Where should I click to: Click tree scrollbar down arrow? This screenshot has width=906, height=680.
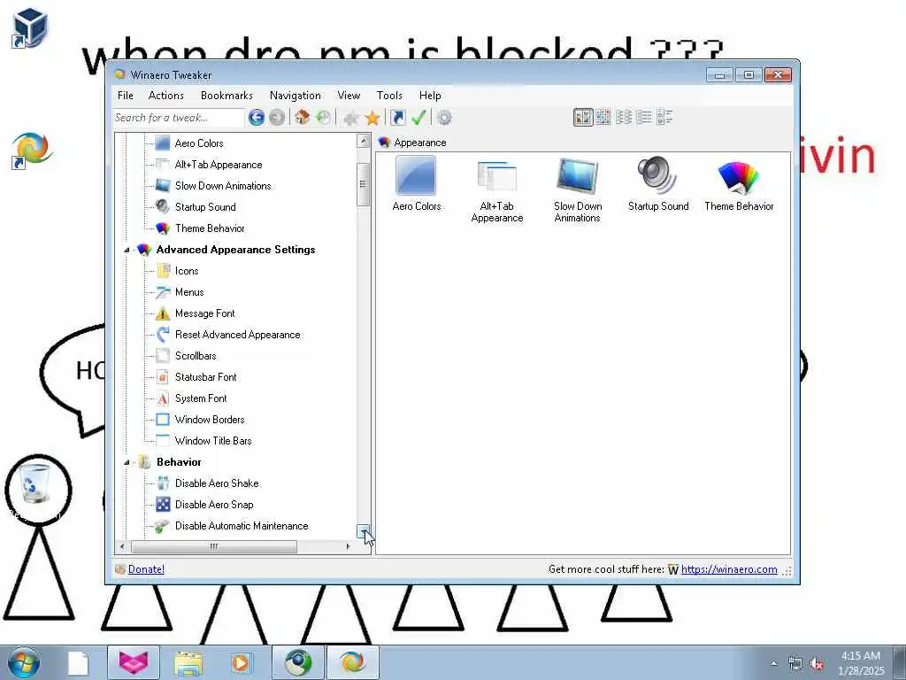[x=364, y=531]
